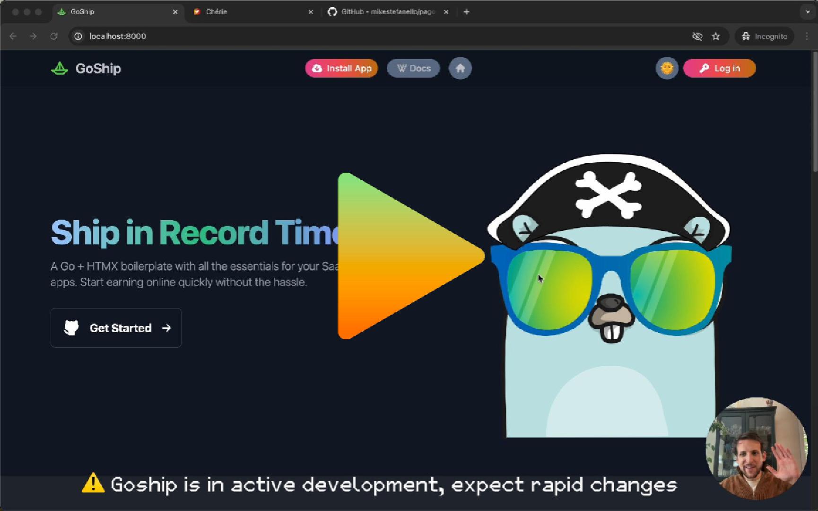Toggle the sun theme switcher
Image resolution: width=818 pixels, height=511 pixels.
pos(667,69)
